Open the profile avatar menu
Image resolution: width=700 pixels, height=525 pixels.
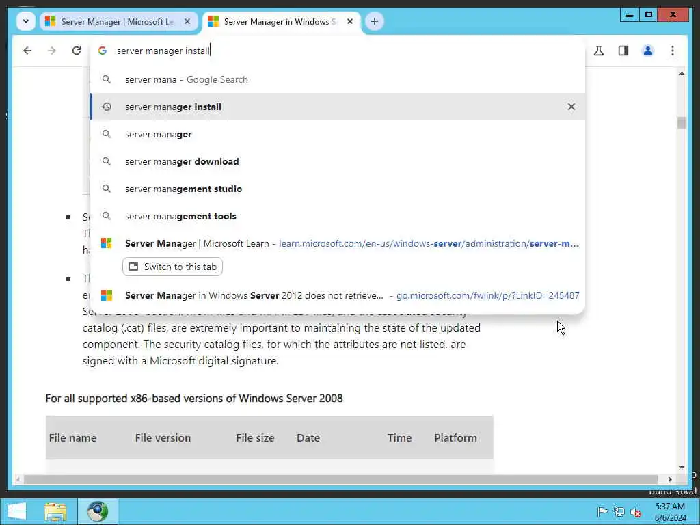[x=648, y=51]
